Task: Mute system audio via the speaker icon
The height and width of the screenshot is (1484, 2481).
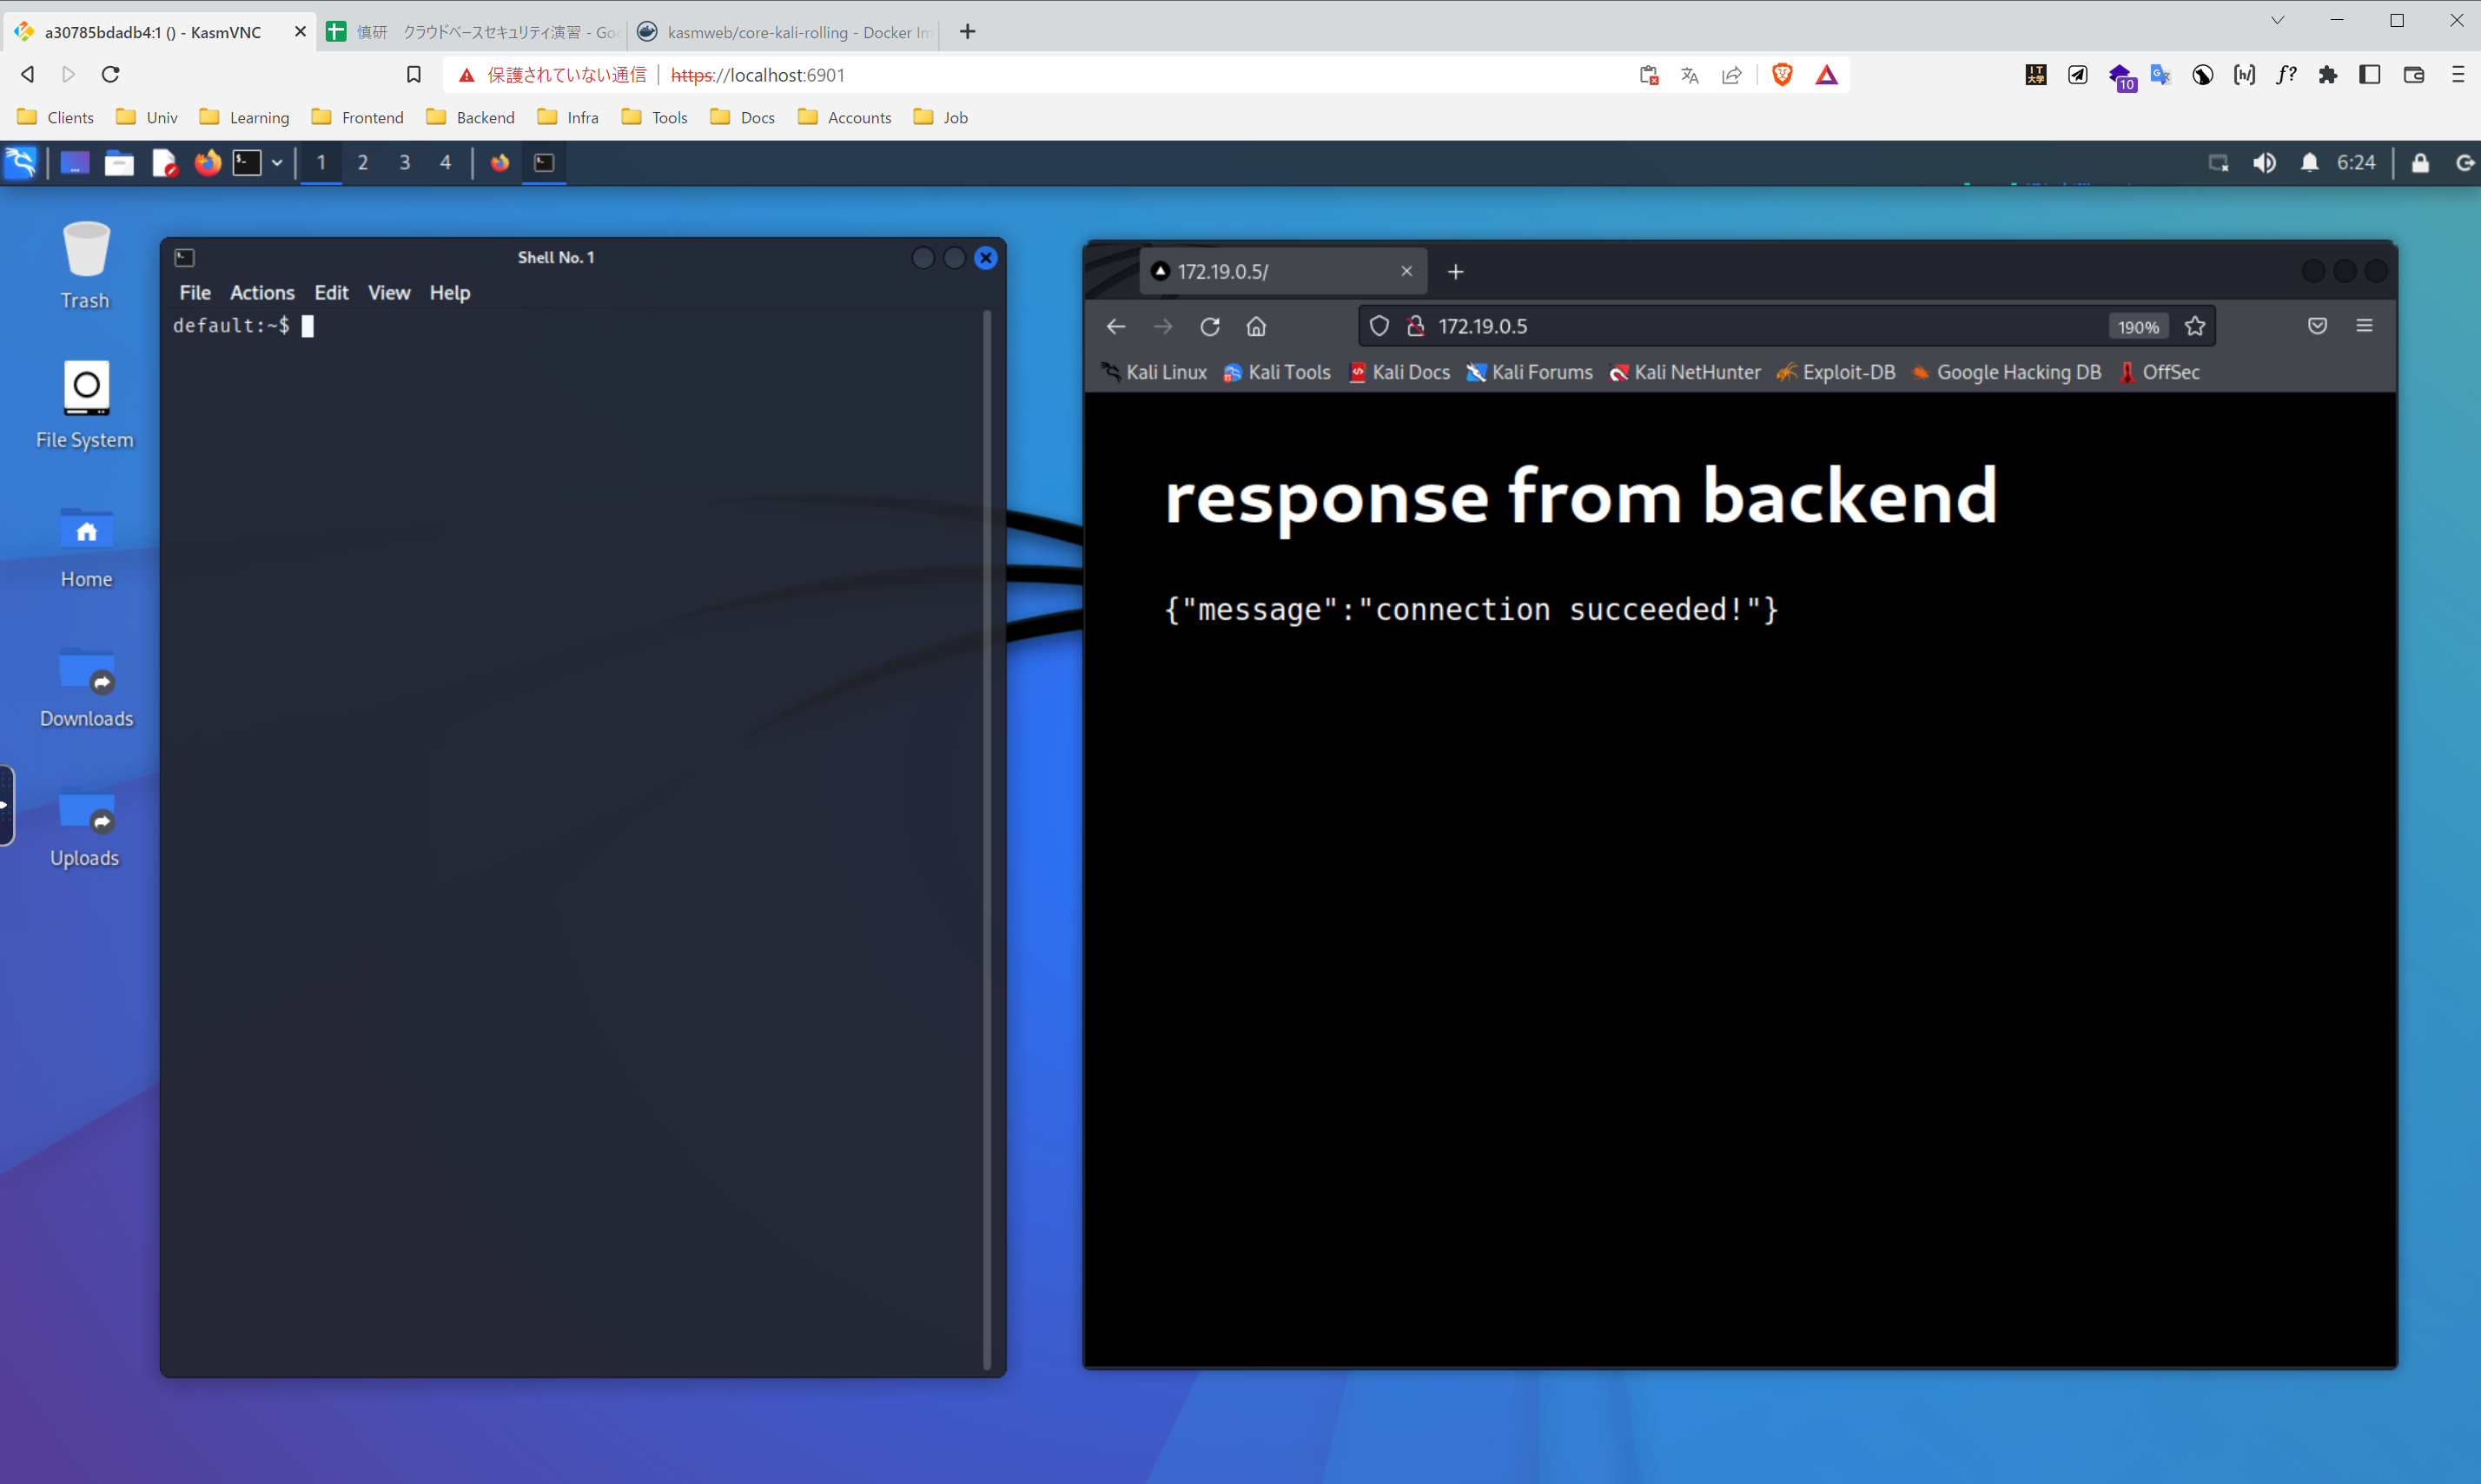Action: click(x=2265, y=162)
